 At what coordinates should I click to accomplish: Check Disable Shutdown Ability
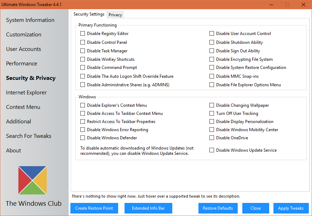[212, 42]
